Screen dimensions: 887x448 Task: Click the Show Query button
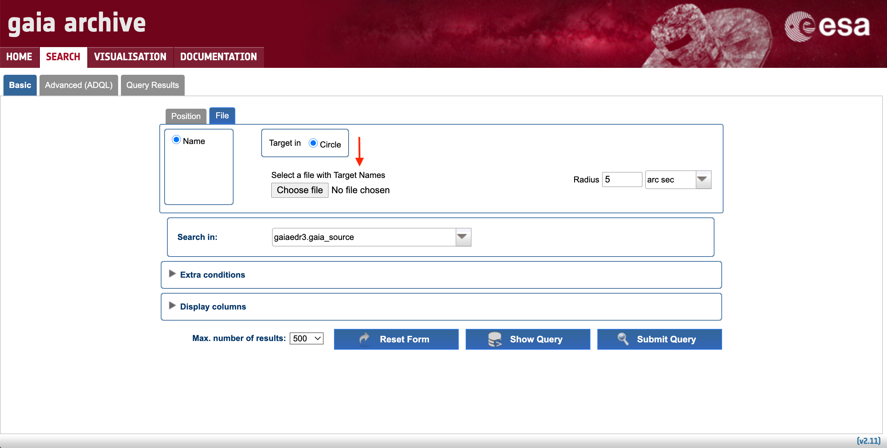tap(528, 339)
